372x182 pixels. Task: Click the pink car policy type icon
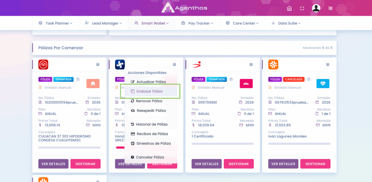point(246,83)
